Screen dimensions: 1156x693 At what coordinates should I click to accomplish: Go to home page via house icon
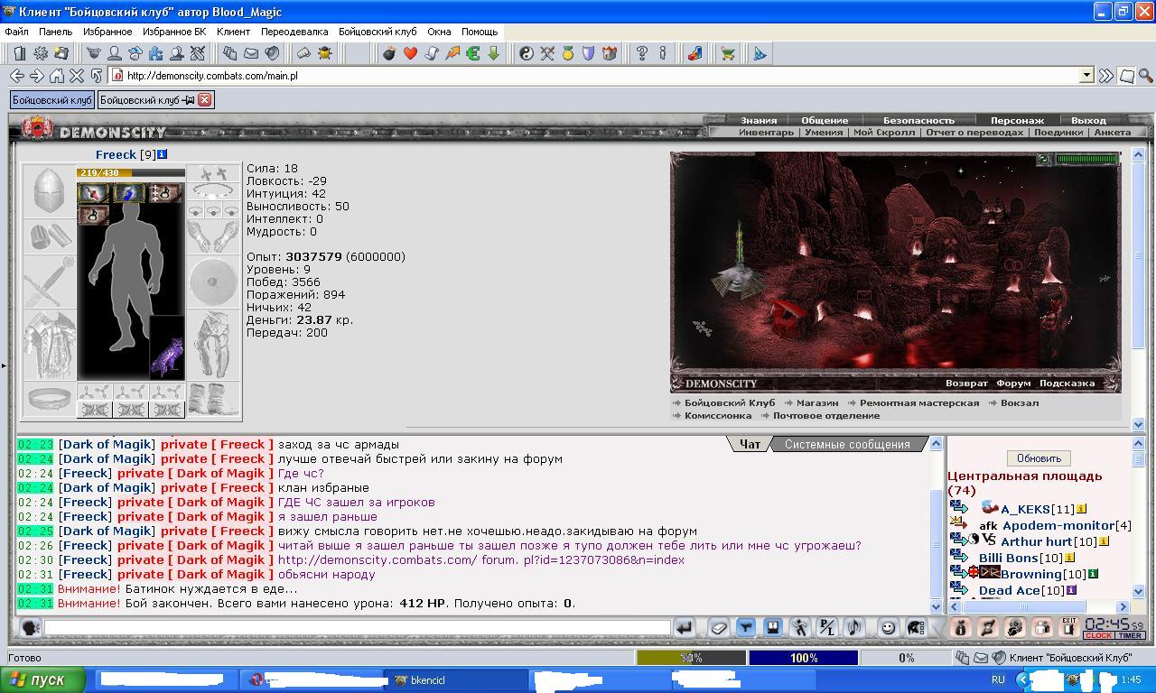[57, 76]
